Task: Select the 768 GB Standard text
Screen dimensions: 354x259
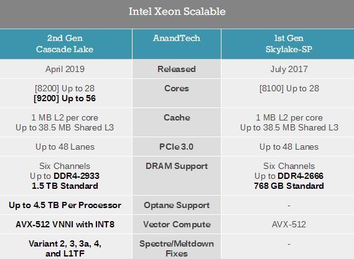Action: 289,186
